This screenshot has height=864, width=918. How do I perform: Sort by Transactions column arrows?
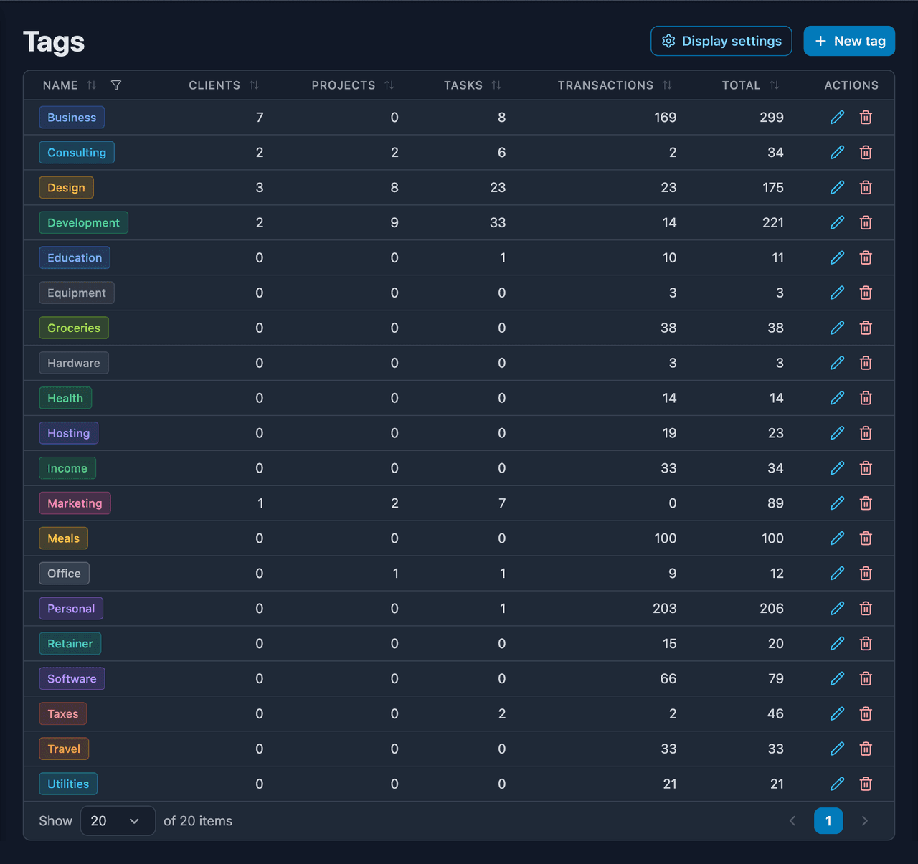pos(667,85)
